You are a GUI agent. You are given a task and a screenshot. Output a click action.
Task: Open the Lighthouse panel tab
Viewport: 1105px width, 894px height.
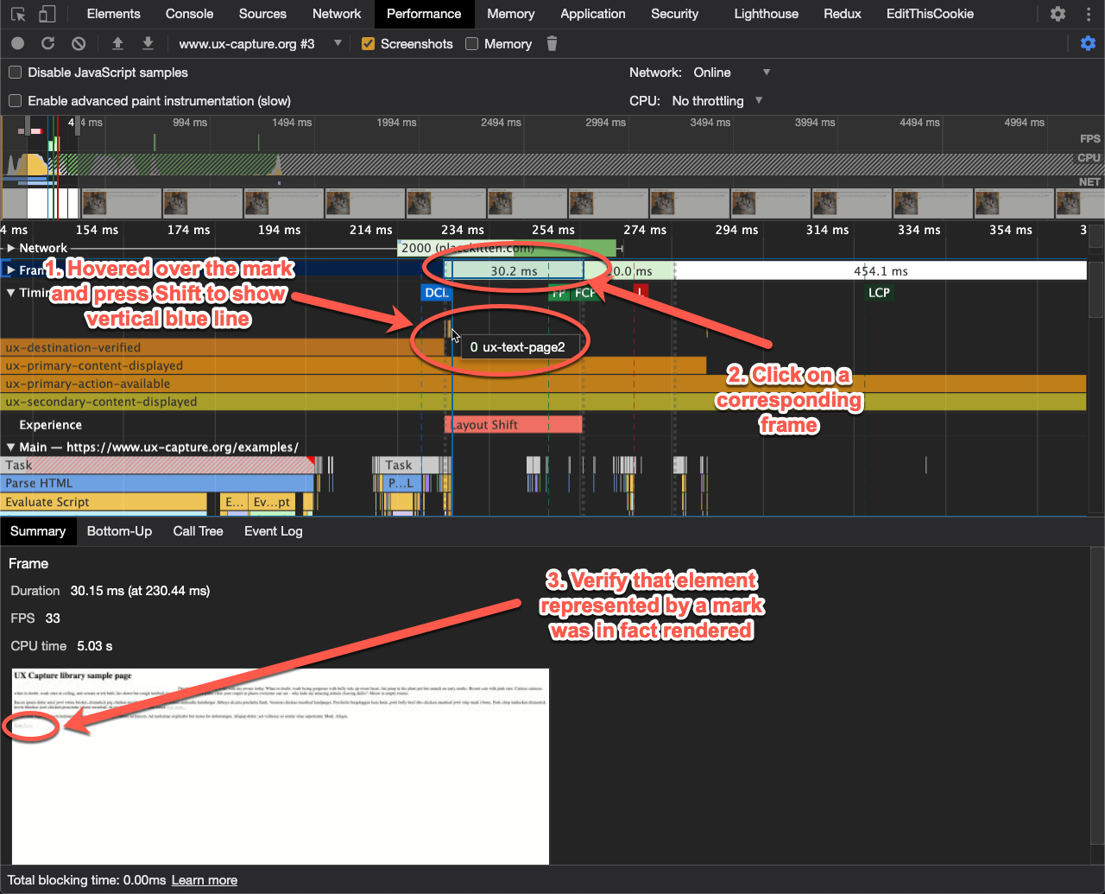[x=766, y=14]
